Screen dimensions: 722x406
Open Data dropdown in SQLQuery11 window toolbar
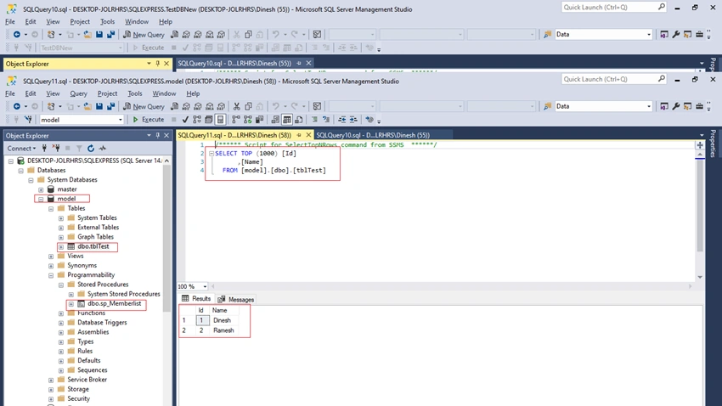point(649,106)
